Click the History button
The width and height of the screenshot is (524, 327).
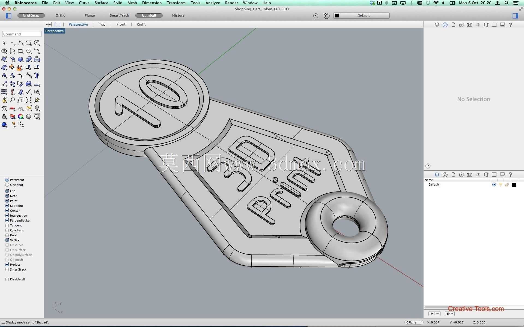(178, 16)
